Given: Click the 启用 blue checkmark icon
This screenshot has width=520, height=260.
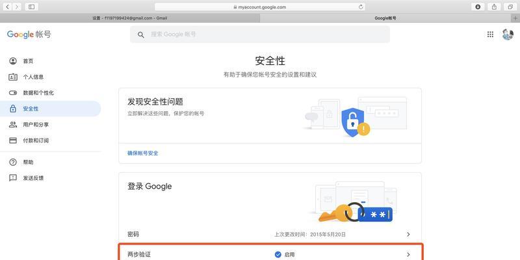Looking at the screenshot, I should coord(278,255).
